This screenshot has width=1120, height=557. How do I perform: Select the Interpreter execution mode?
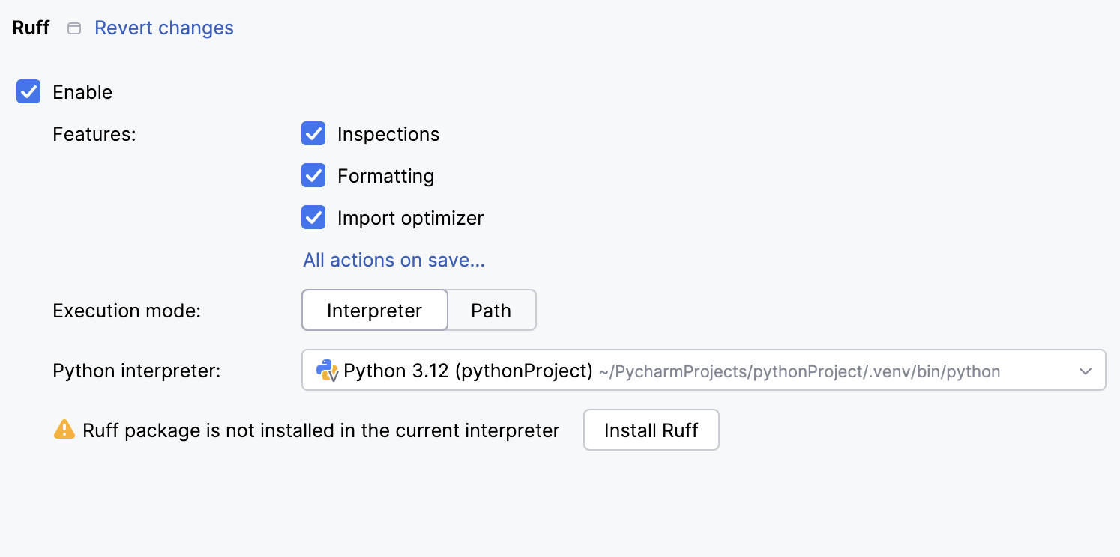coord(374,311)
